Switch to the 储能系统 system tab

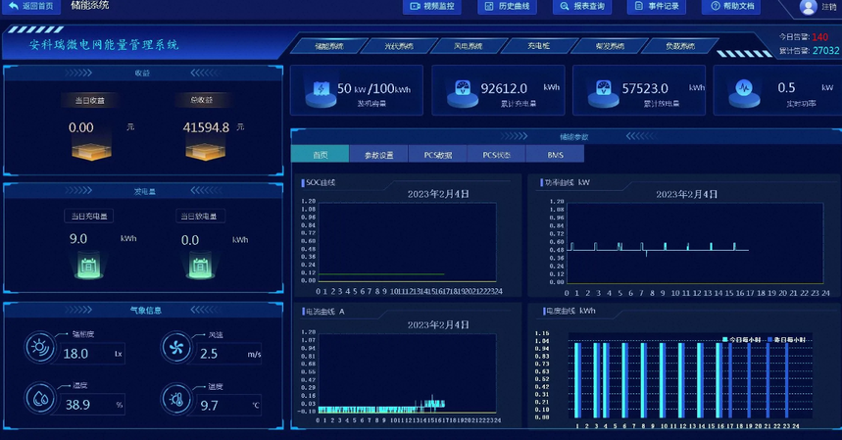point(329,46)
